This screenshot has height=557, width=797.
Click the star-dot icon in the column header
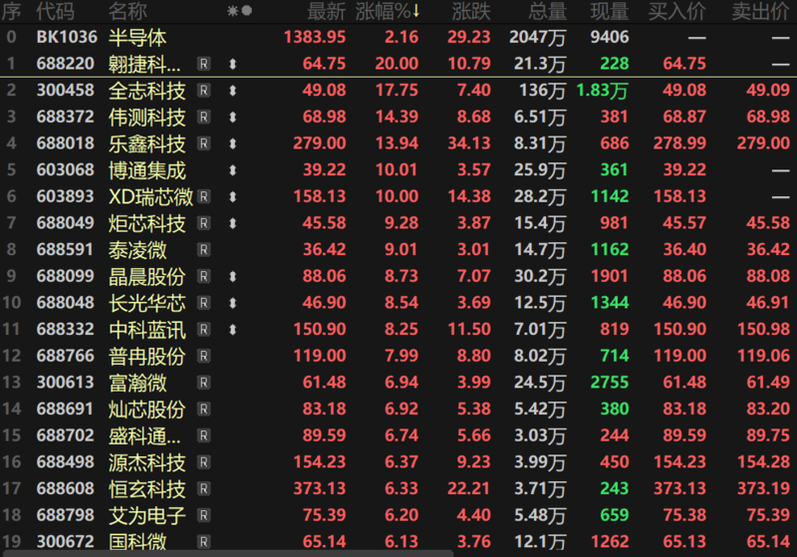pos(239,11)
